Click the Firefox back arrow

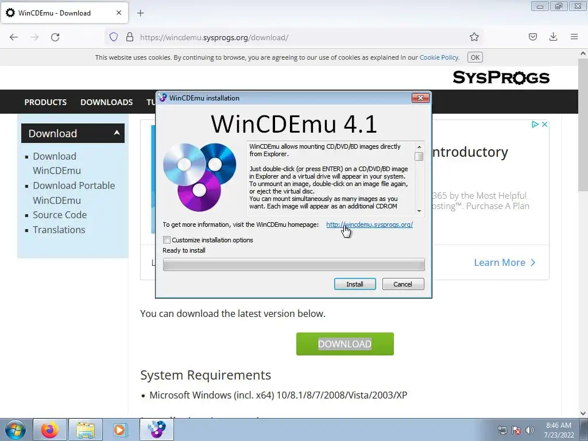click(14, 37)
